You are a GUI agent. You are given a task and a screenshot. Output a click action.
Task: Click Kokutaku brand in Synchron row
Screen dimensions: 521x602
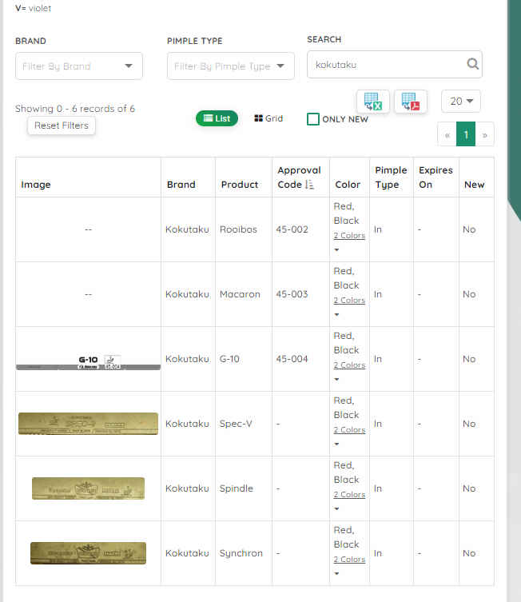click(187, 553)
